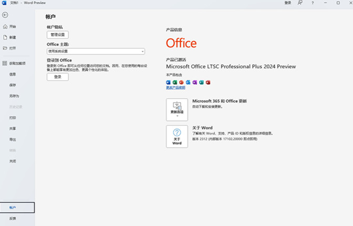
Task: Click the Microsoft Office LTSC Professional Plus text
Action: 231,66
